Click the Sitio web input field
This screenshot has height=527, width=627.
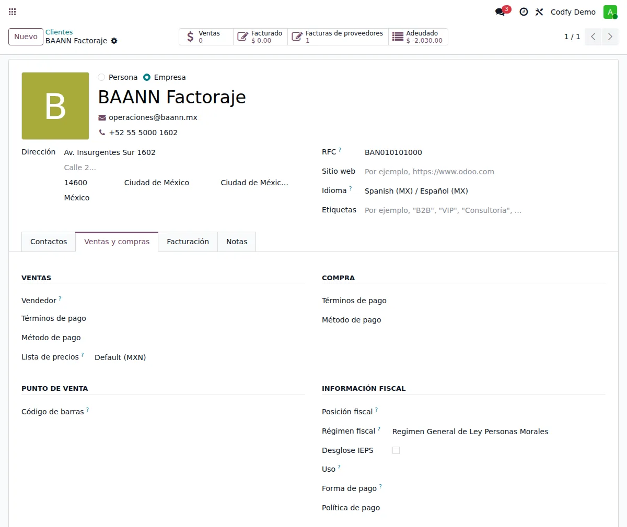pyautogui.click(x=484, y=172)
